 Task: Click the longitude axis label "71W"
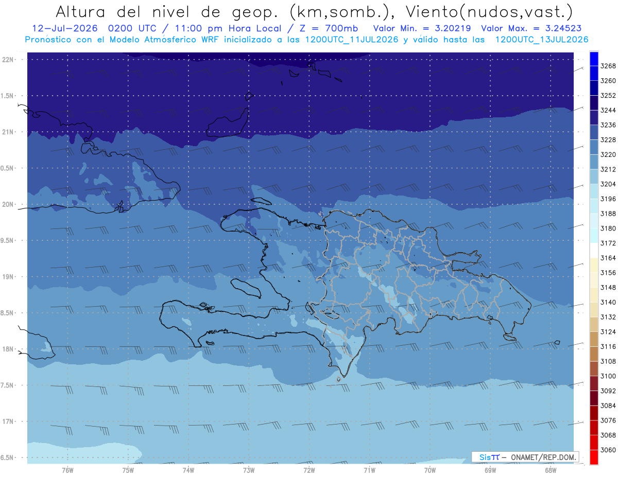pos(369,471)
